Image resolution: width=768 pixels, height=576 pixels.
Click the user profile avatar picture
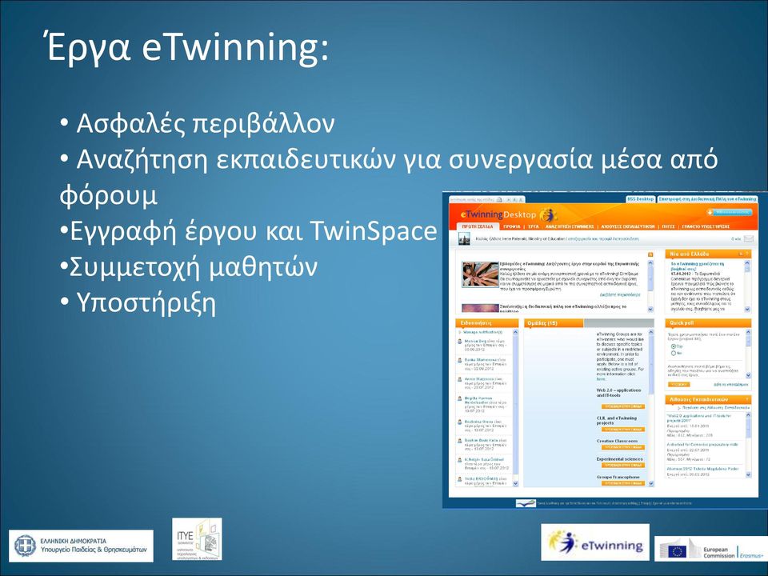point(464,239)
